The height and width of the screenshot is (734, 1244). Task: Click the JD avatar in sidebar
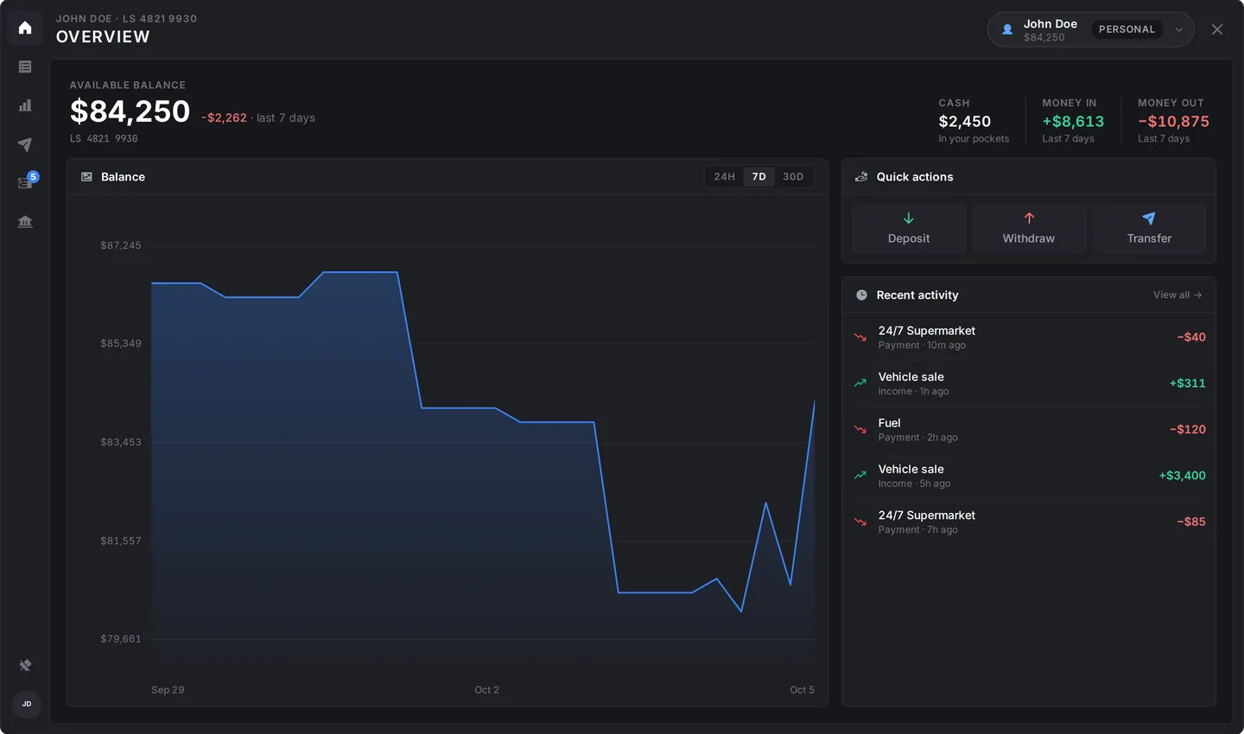click(27, 704)
